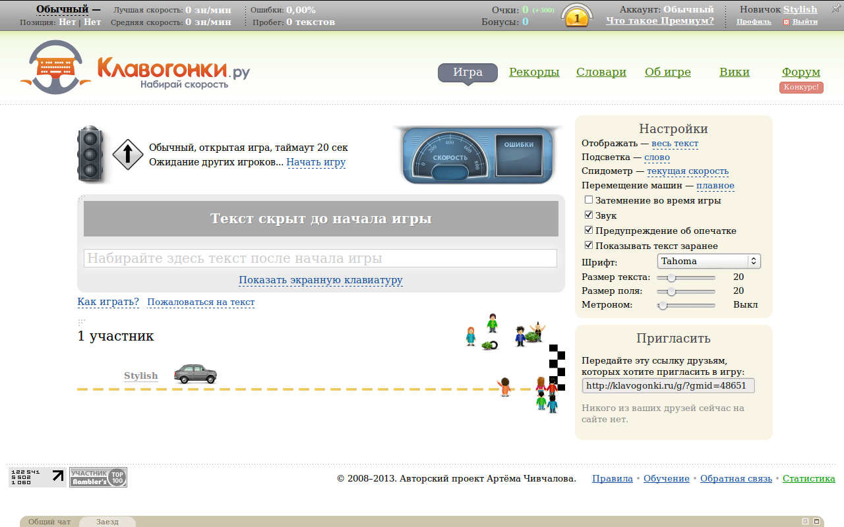Open the Статистика footer link

click(809, 479)
